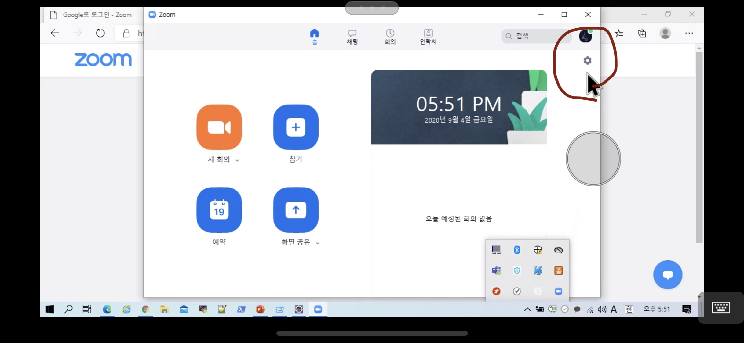This screenshot has width=744, height=343.
Task: Open File Explorer from the taskbar
Action: click(x=165, y=309)
